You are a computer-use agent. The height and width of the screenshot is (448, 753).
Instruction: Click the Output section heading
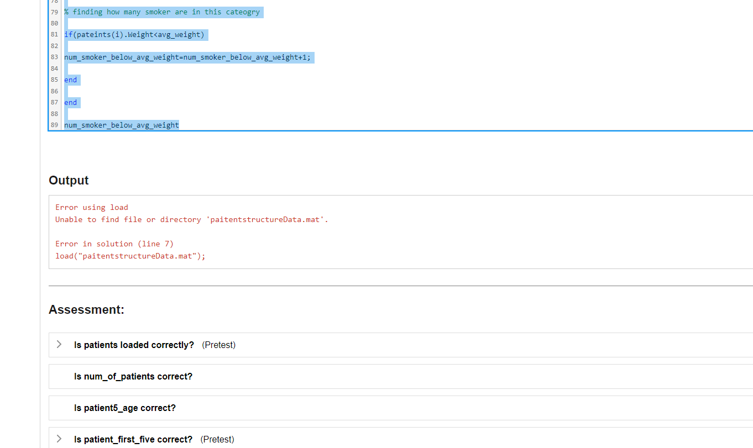click(69, 180)
